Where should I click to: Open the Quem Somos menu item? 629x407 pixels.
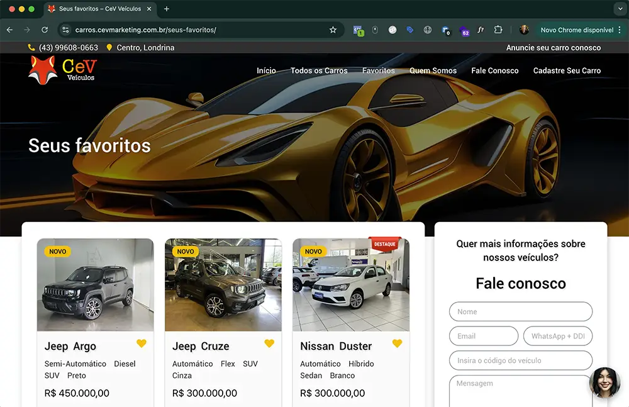(x=433, y=70)
